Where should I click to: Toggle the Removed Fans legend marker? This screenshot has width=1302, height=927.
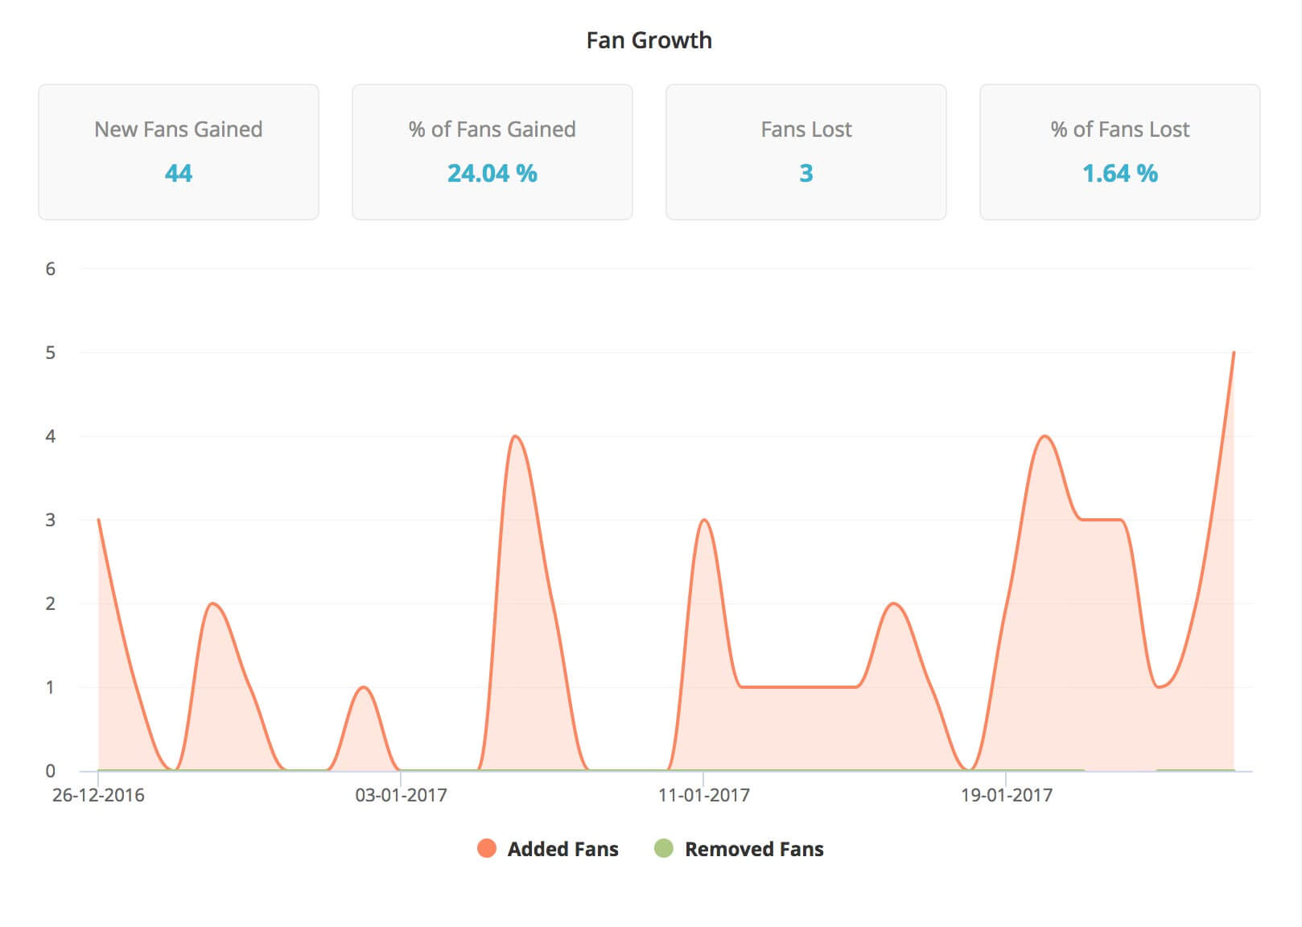663,848
